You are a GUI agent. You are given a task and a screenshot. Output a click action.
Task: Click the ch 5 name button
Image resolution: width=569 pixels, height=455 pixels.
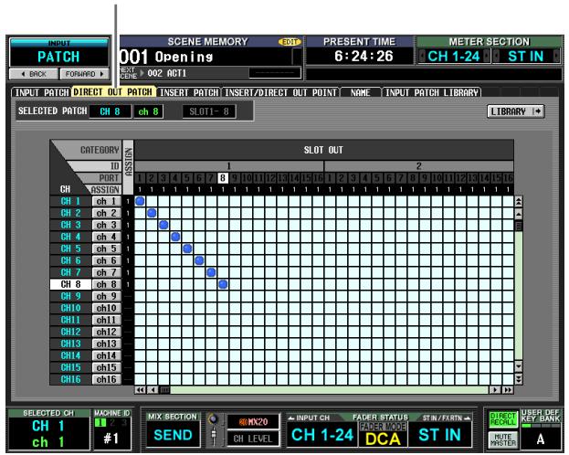[106, 249]
